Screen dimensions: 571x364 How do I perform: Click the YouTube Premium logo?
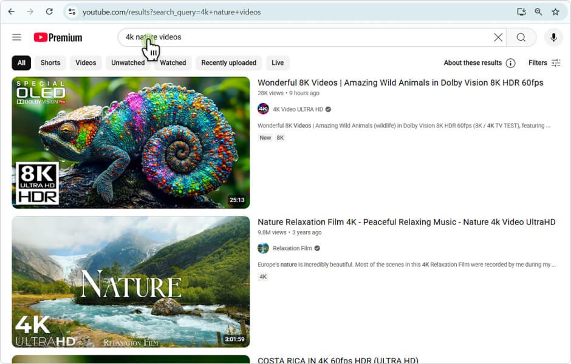pyautogui.click(x=58, y=38)
